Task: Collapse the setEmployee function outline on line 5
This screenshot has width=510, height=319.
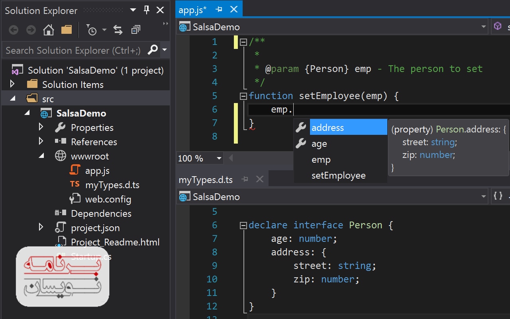Action: tap(243, 96)
